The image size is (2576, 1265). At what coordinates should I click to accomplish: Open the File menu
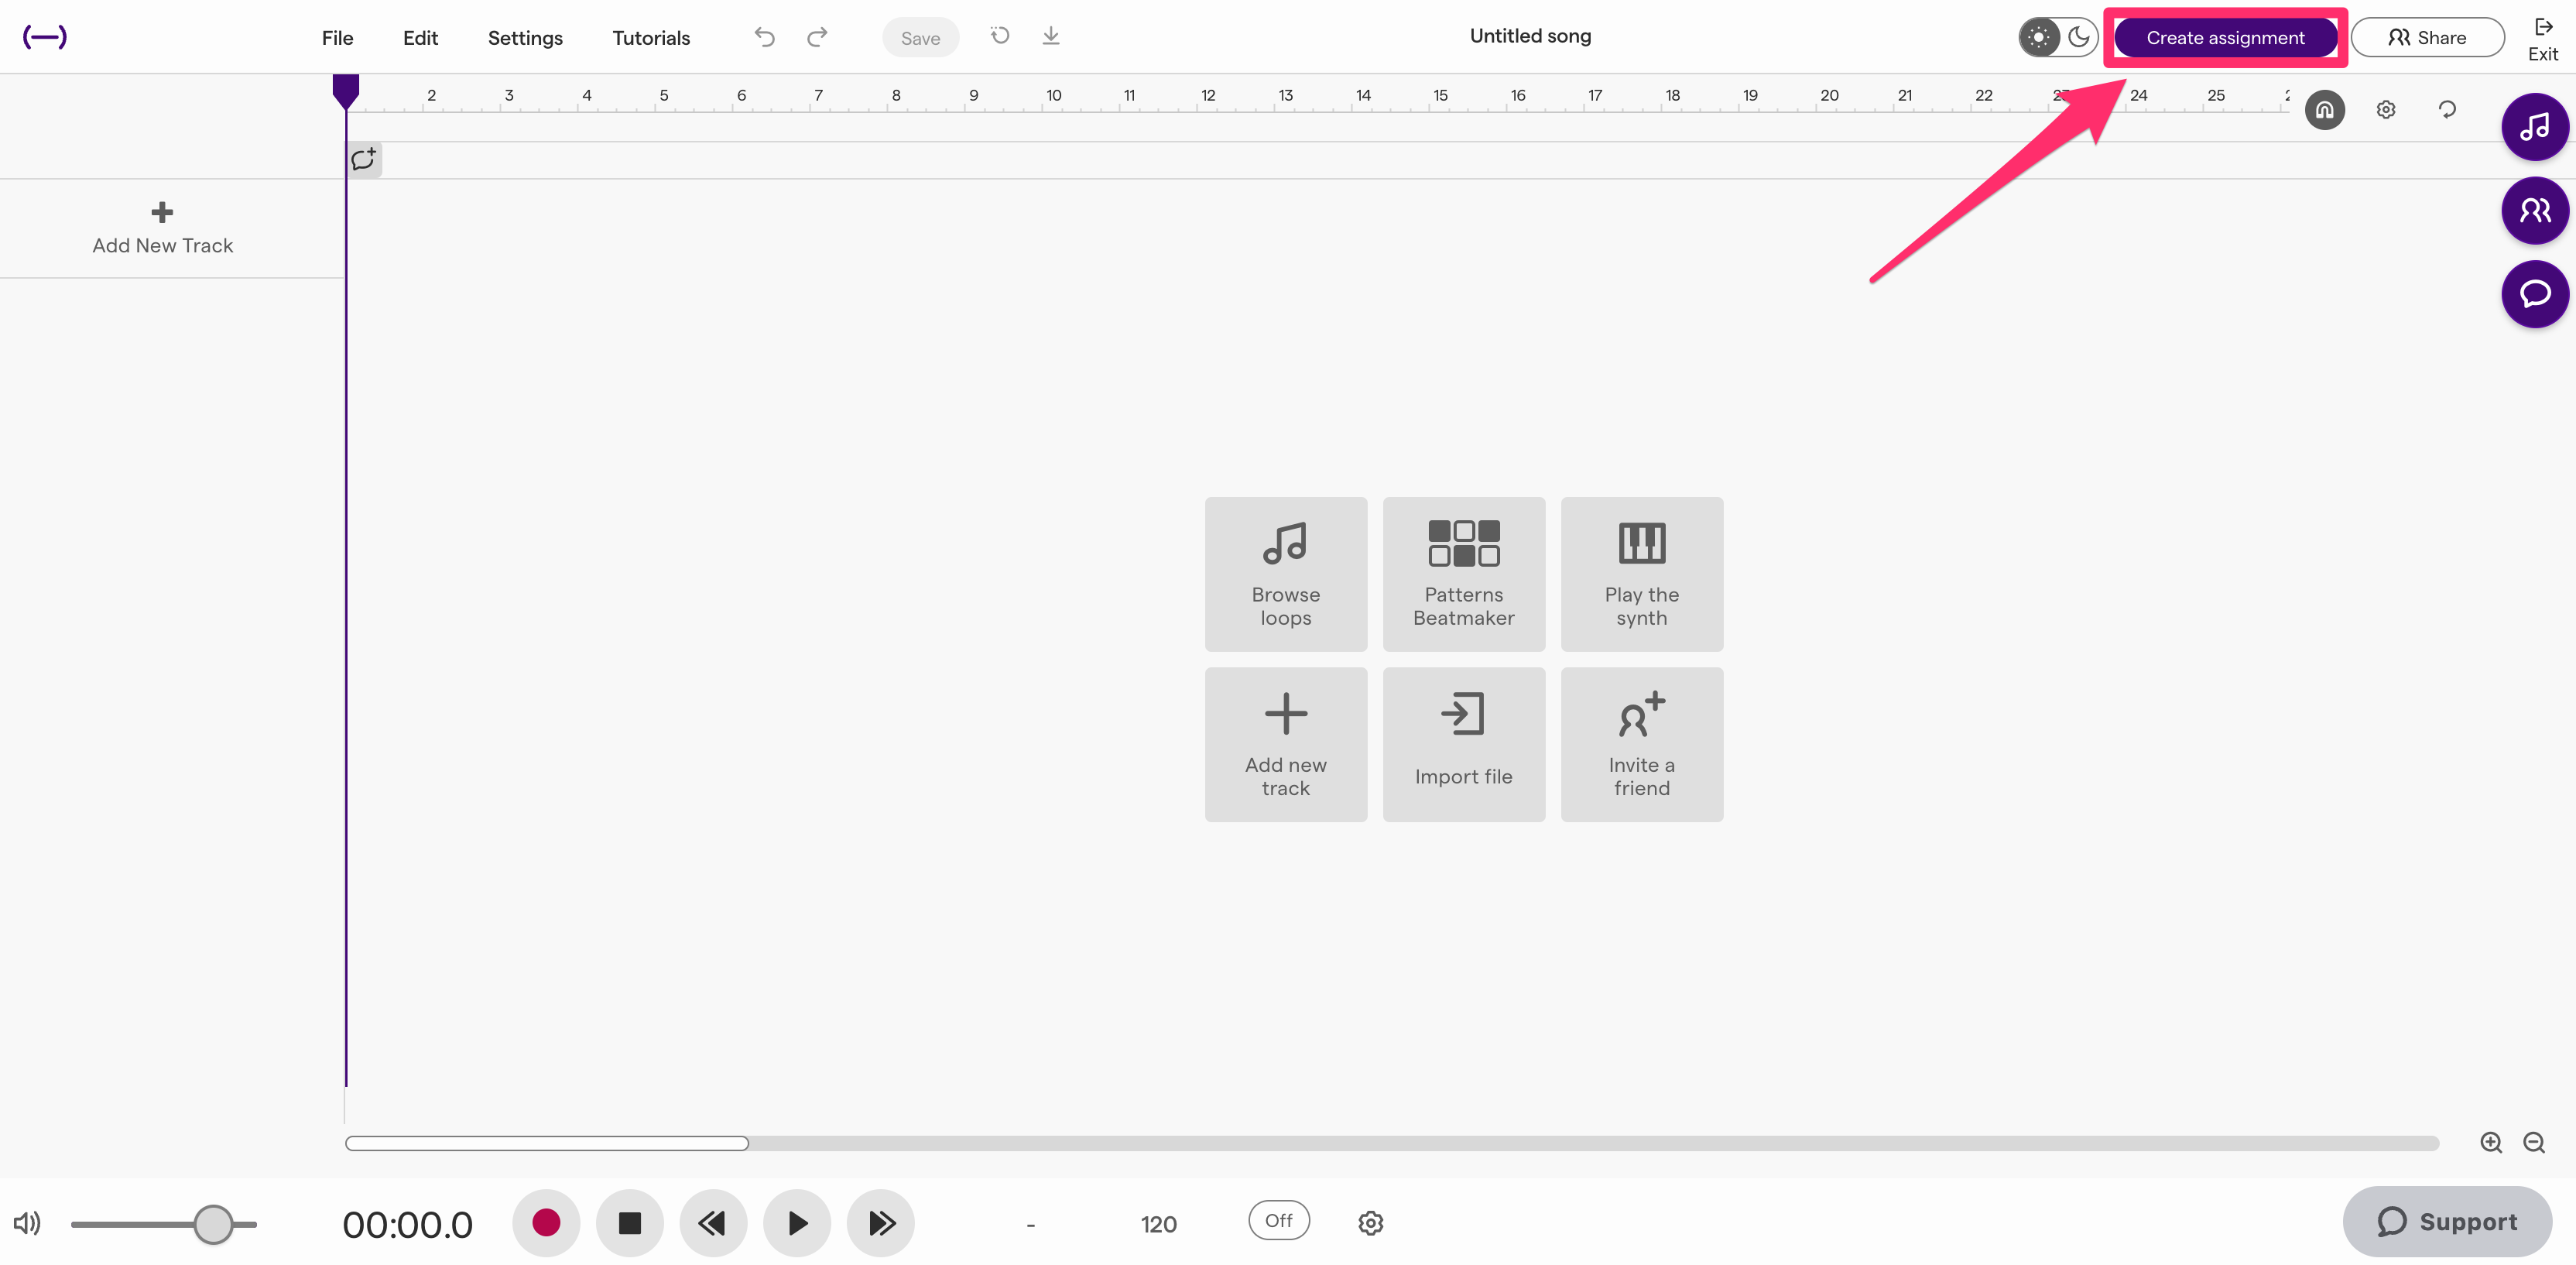pos(337,38)
